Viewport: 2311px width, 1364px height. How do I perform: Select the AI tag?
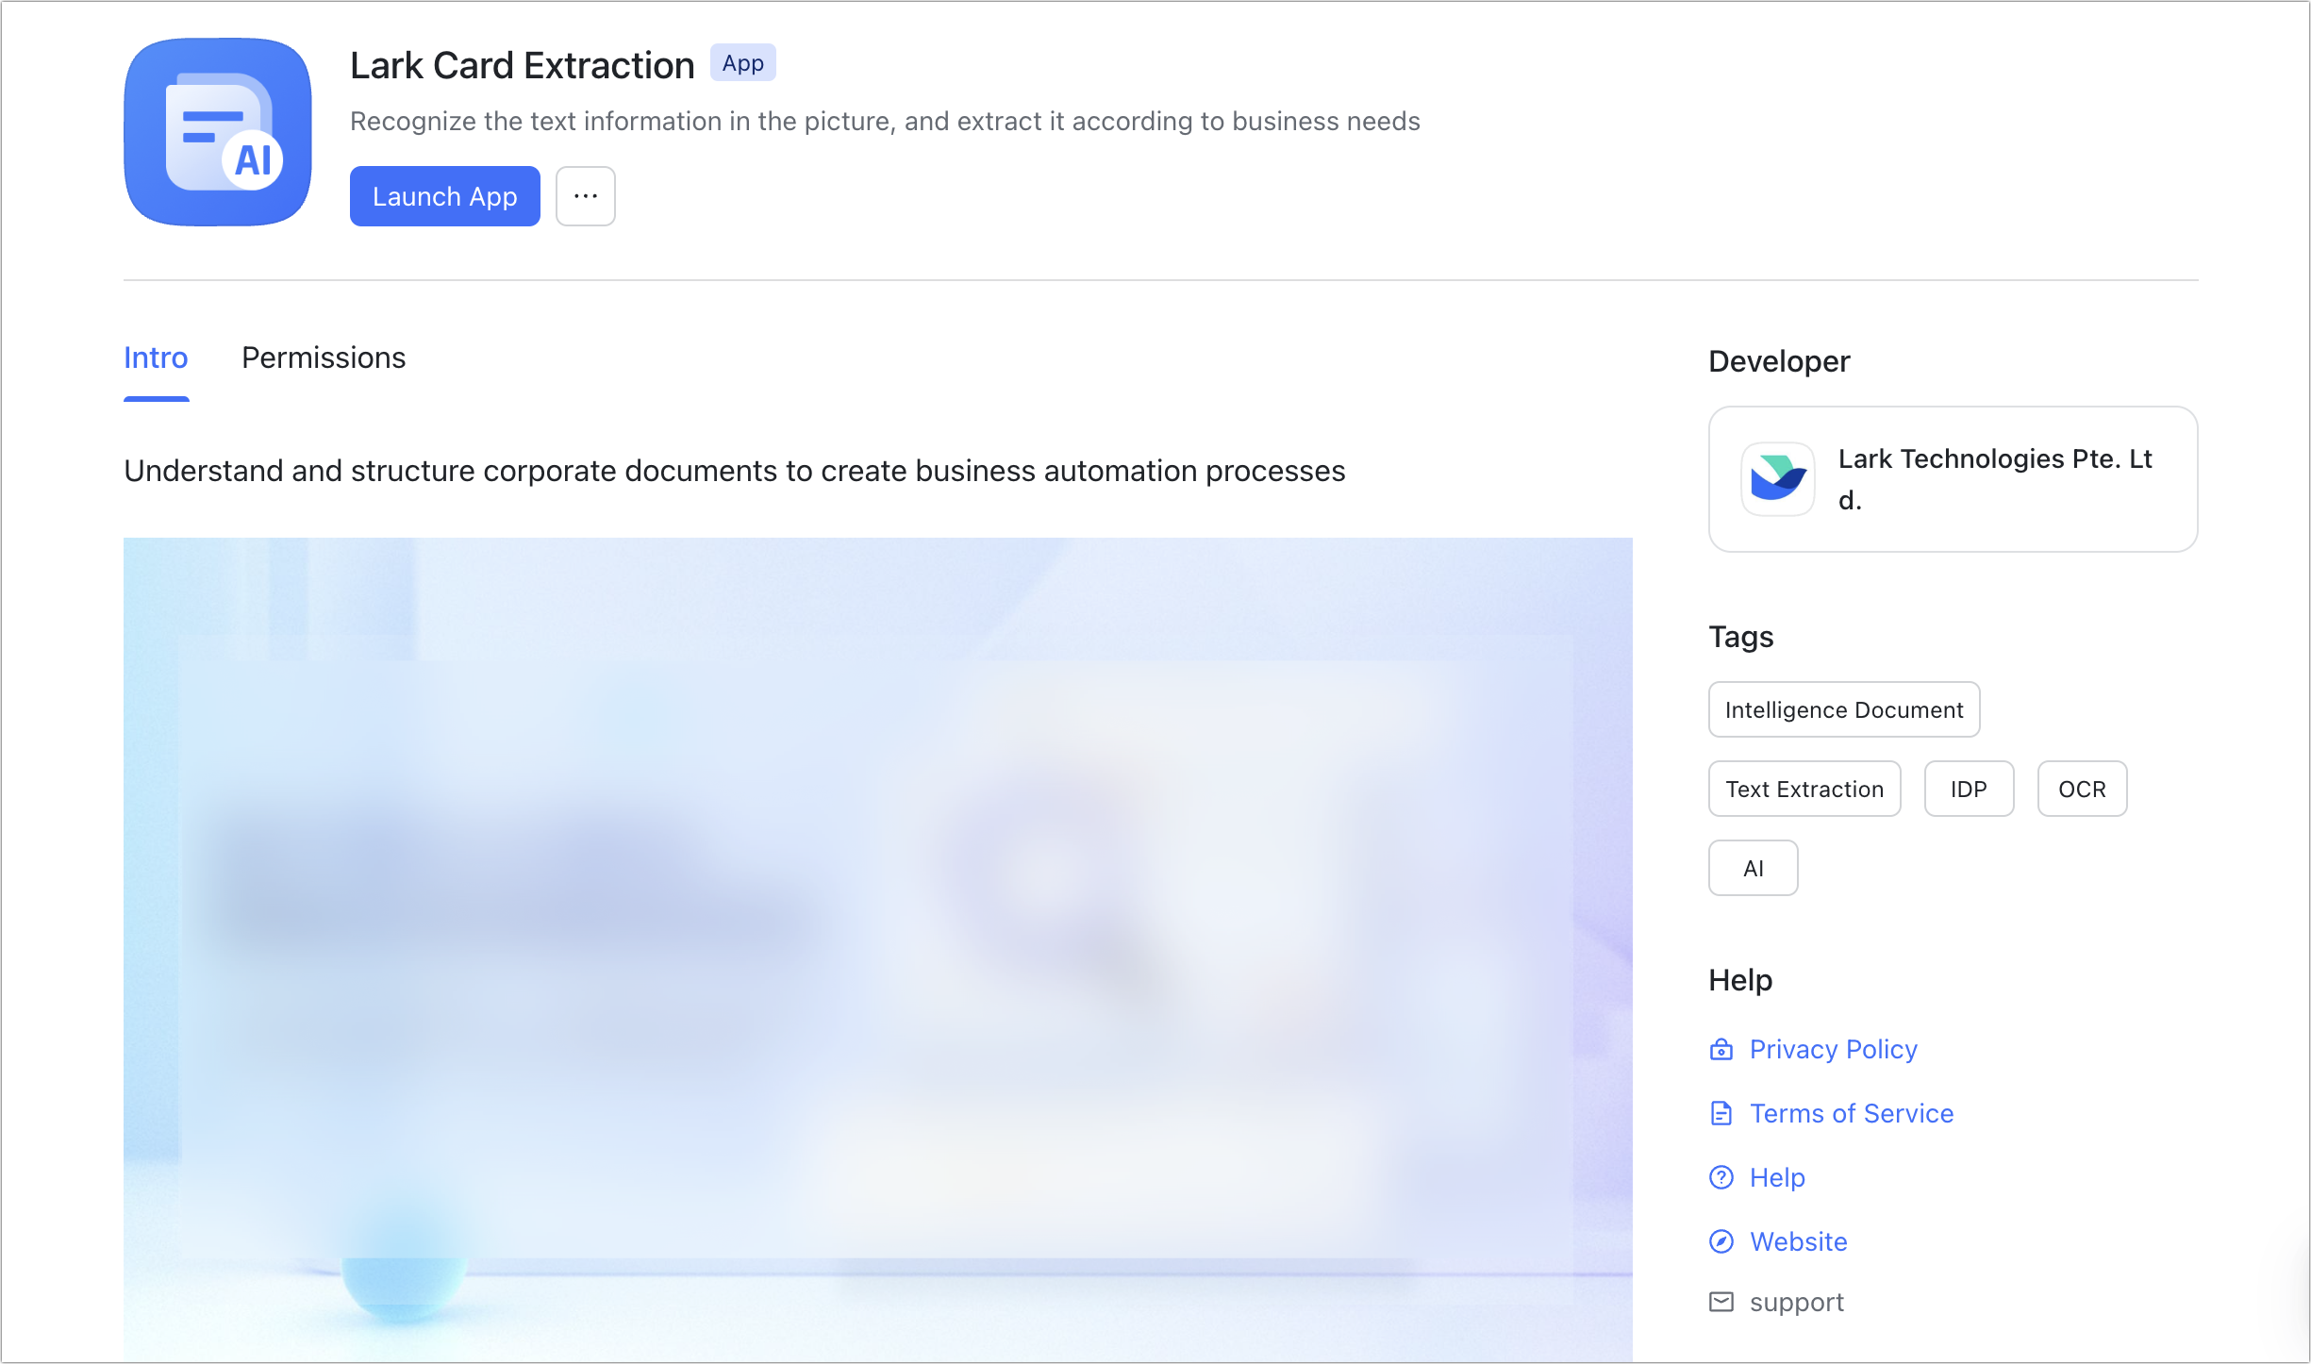(x=1753, y=867)
